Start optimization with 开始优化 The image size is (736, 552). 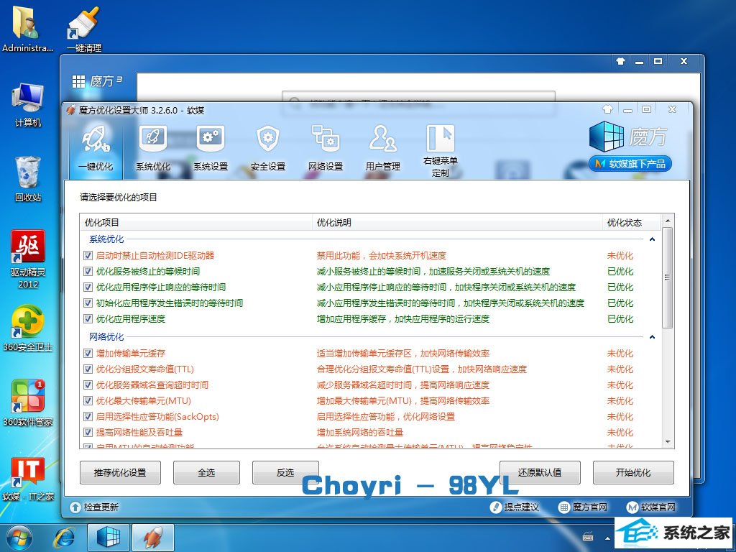pyautogui.click(x=633, y=472)
